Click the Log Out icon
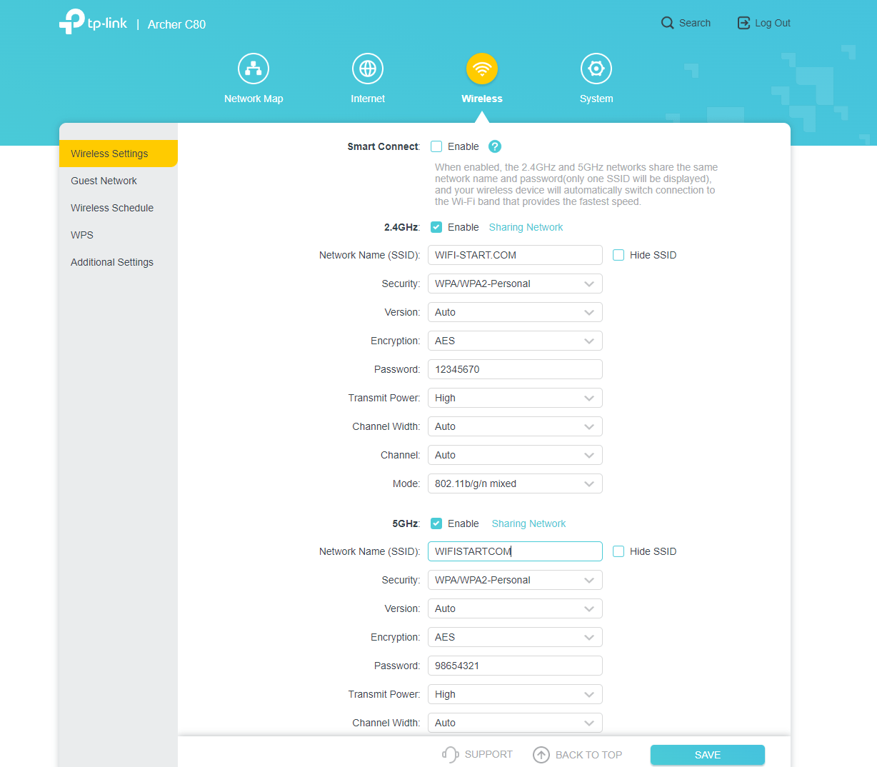The height and width of the screenshot is (767, 877). coord(743,23)
